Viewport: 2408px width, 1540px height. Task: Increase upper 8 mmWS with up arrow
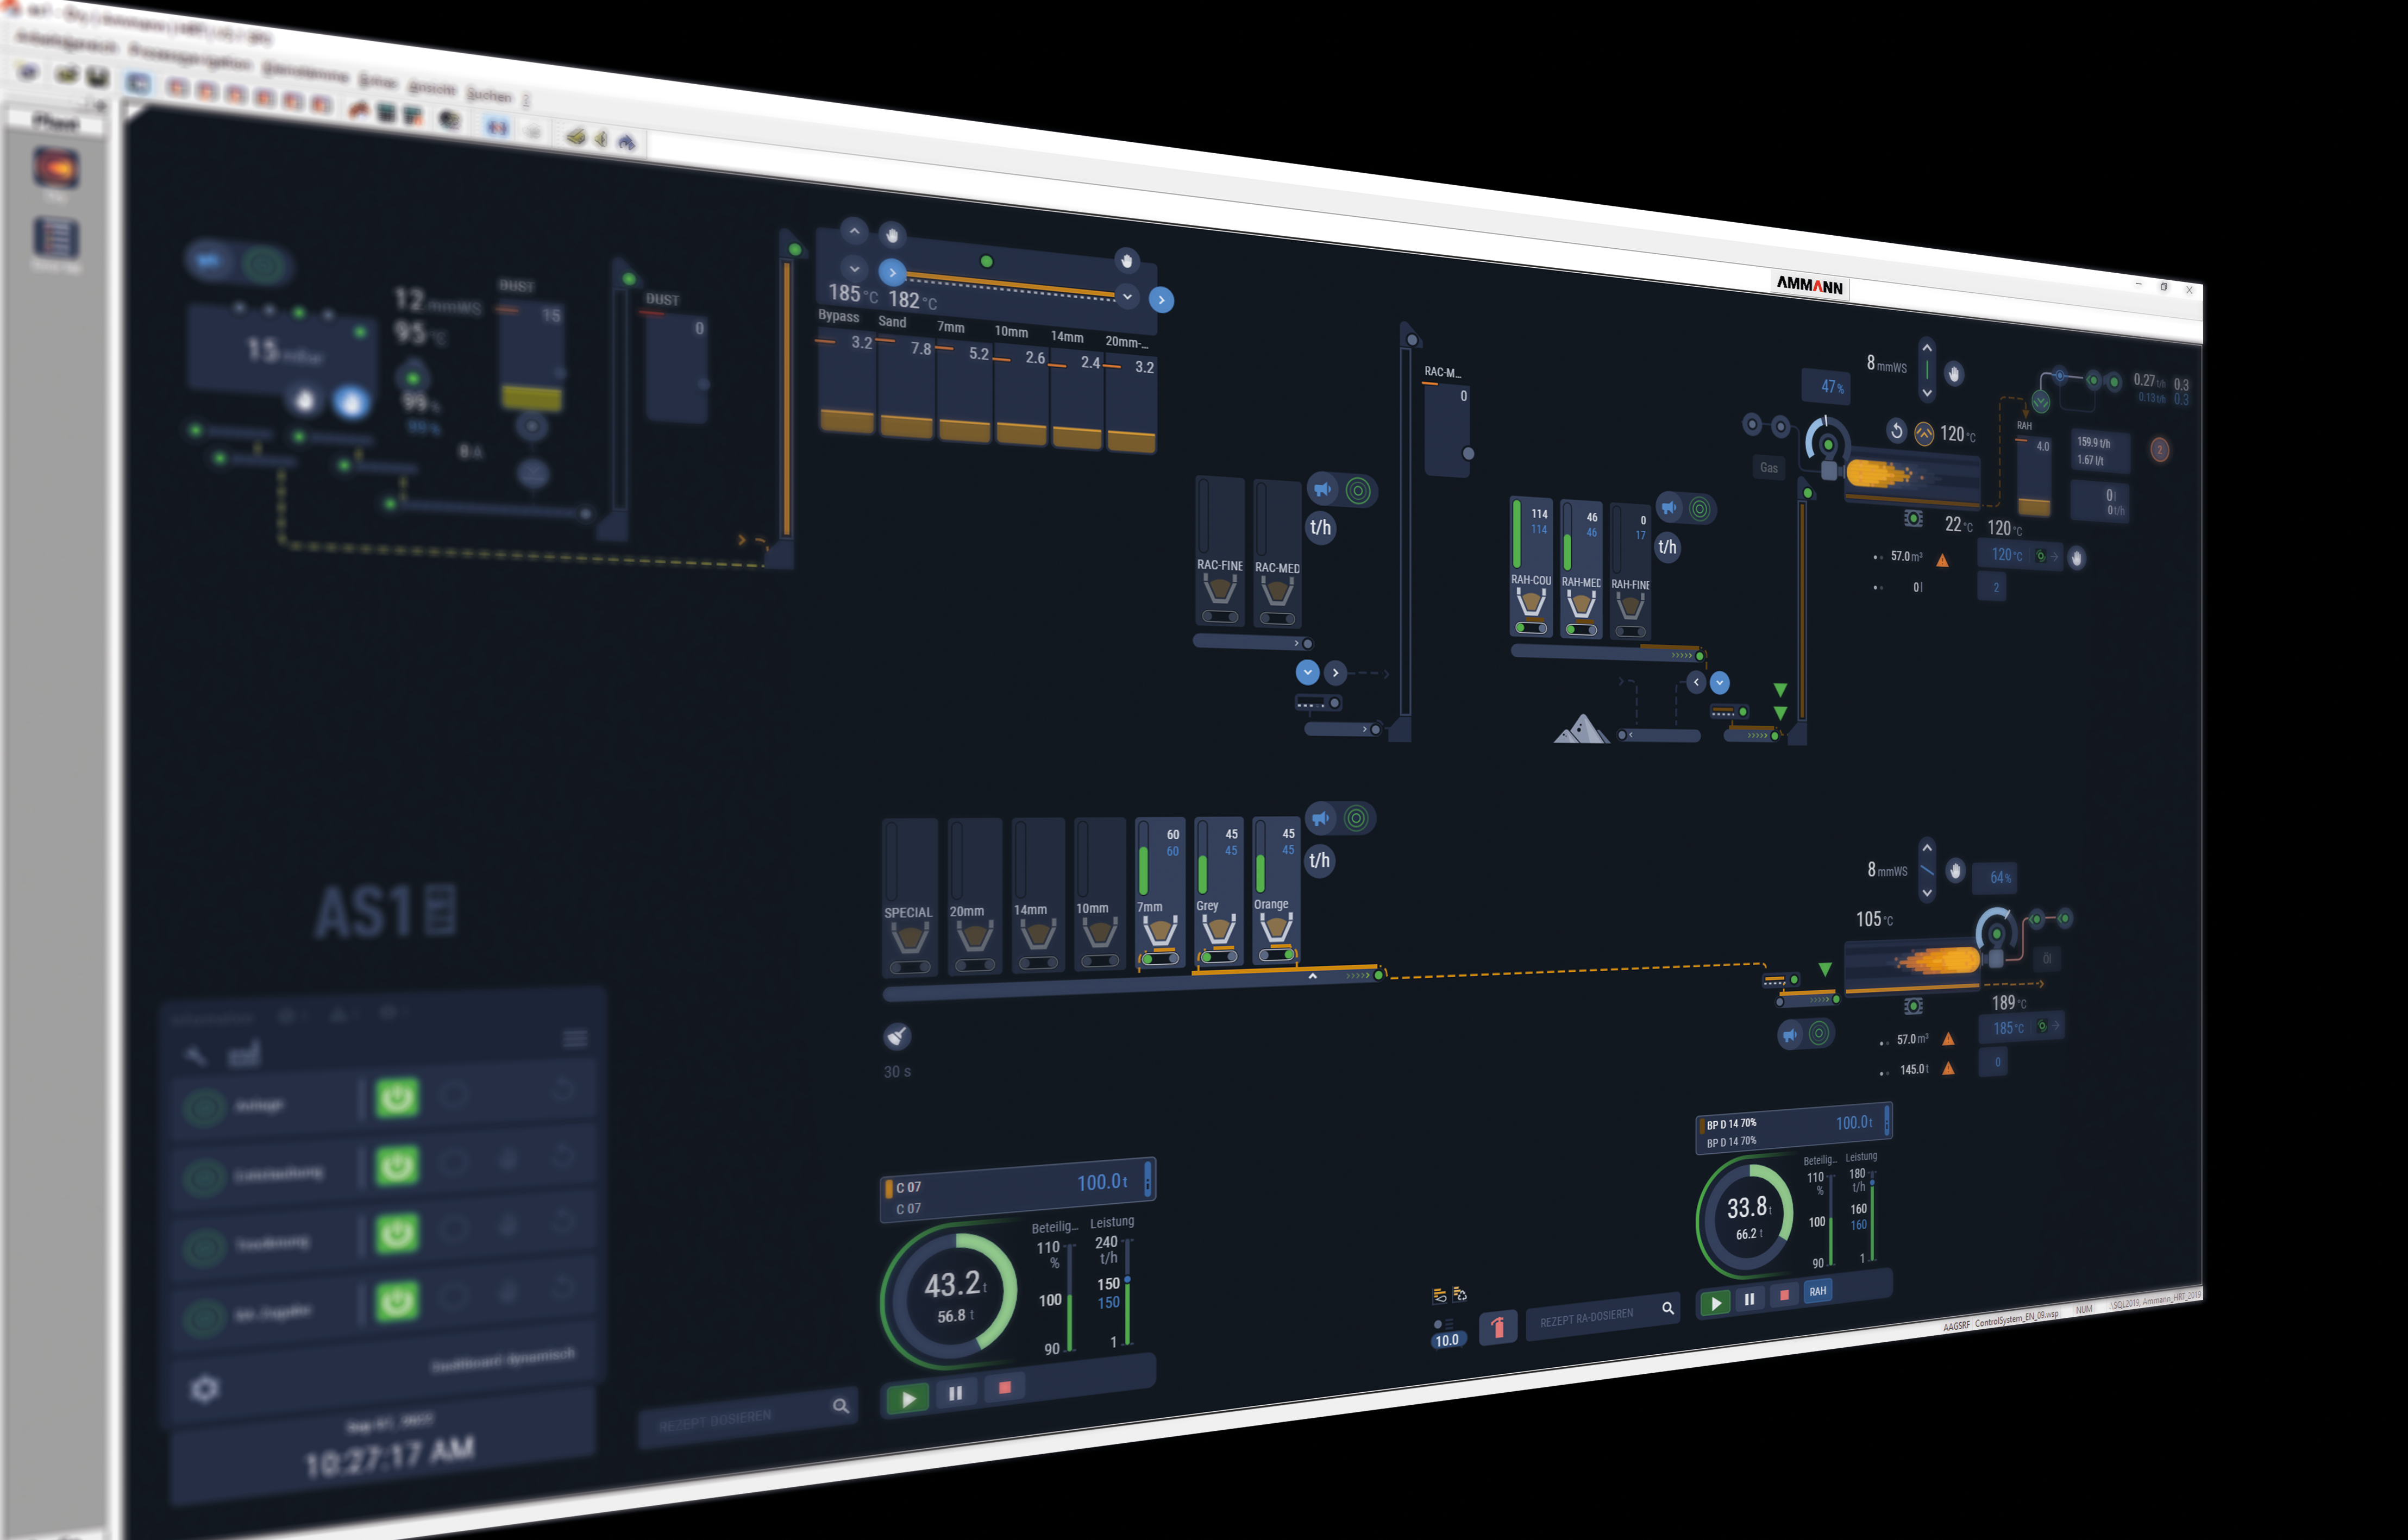click(x=1927, y=348)
